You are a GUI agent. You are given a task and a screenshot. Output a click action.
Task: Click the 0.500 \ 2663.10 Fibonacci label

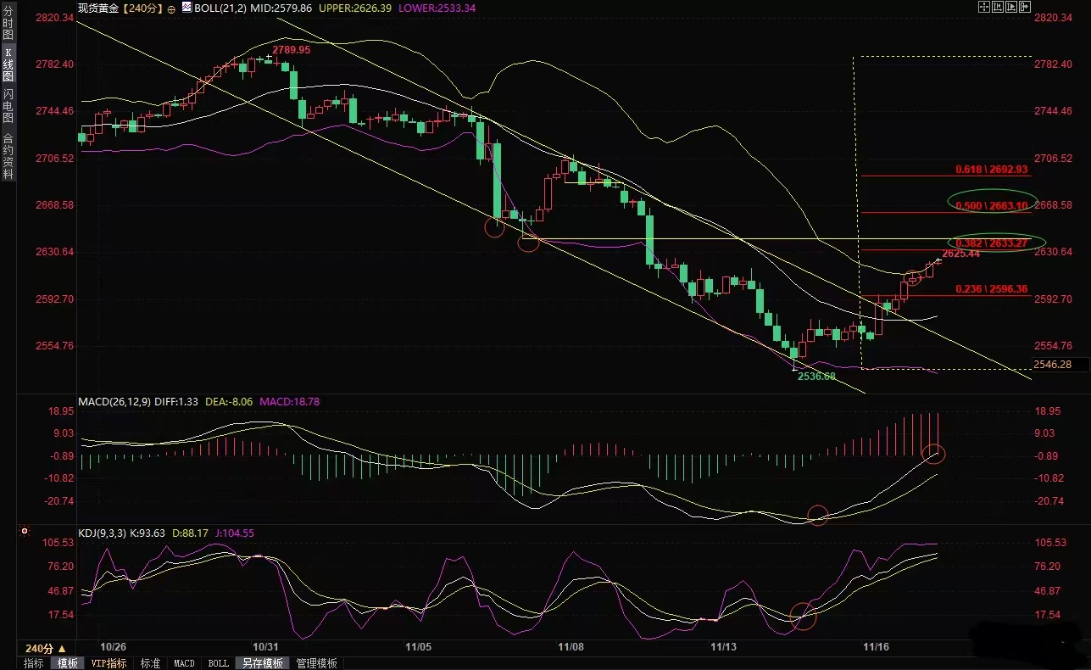(x=991, y=205)
